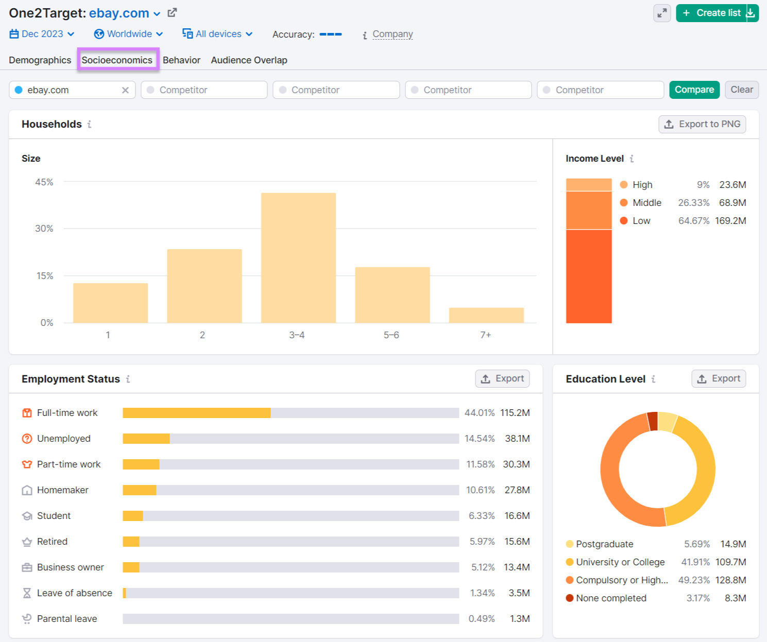Export the Households chart to PNG

(x=702, y=124)
